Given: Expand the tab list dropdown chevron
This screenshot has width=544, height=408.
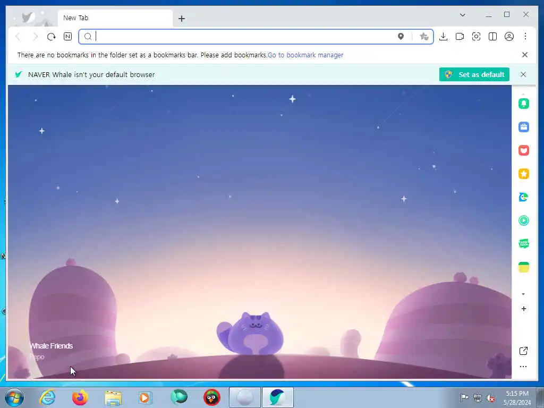Looking at the screenshot, I should click(x=463, y=15).
